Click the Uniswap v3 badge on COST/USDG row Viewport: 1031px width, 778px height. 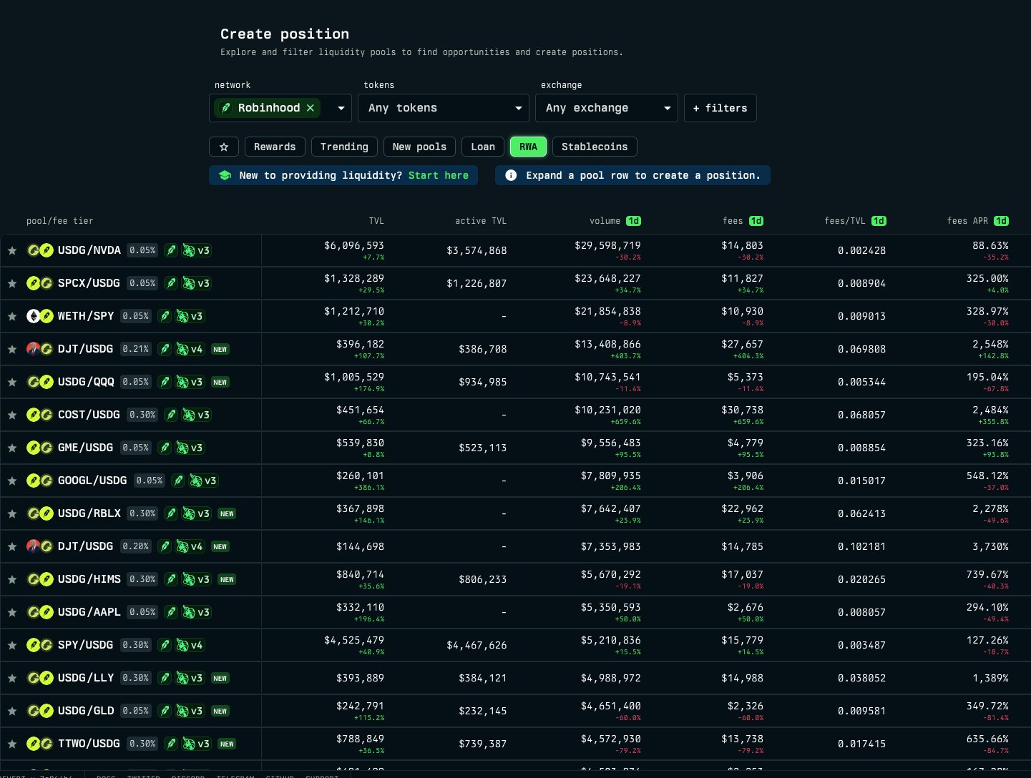[196, 415]
